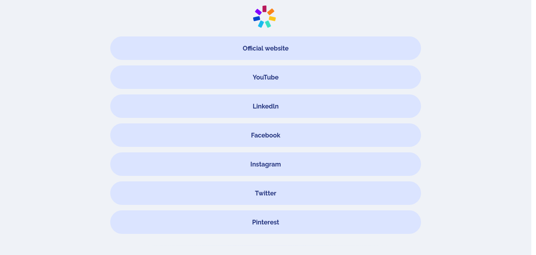Viewport: 536px width, 255px height.
Task: Follow the link labeled Twitter
Action: (x=266, y=193)
